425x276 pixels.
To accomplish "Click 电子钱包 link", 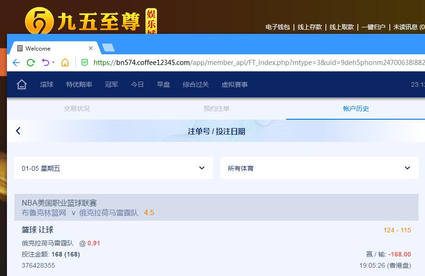I will (278, 27).
